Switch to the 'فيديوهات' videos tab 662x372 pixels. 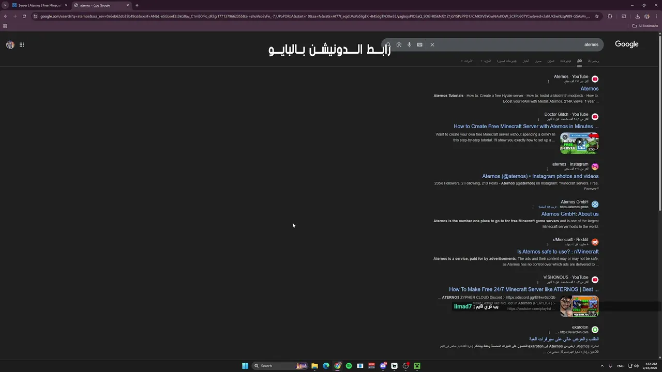(x=566, y=61)
